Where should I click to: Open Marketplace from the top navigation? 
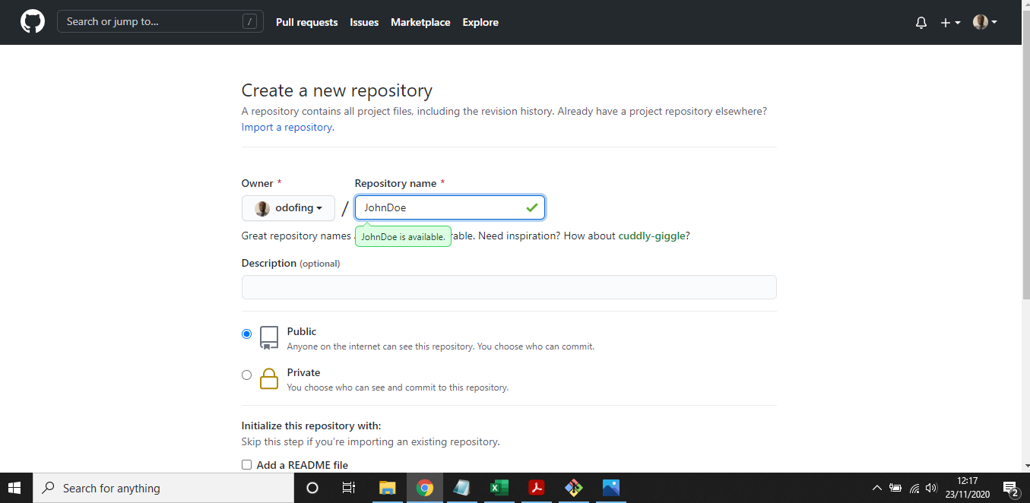(x=420, y=23)
